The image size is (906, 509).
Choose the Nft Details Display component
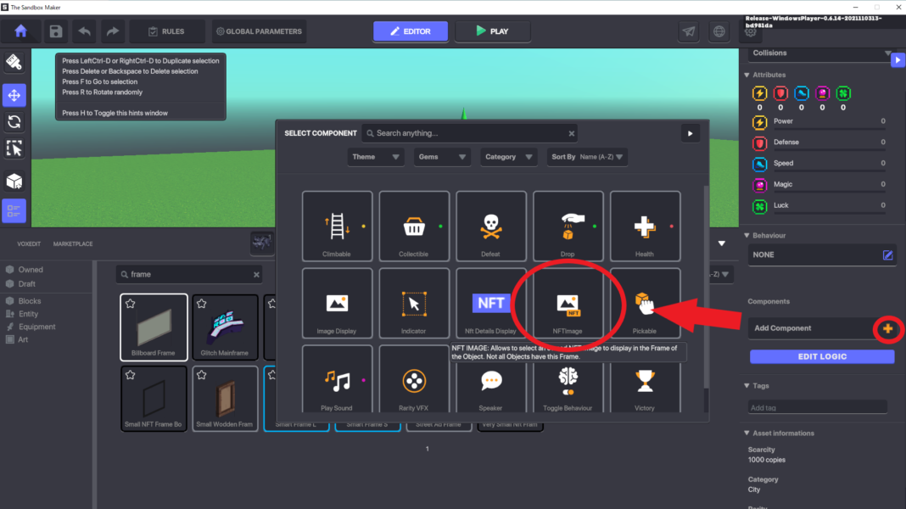pyautogui.click(x=490, y=304)
